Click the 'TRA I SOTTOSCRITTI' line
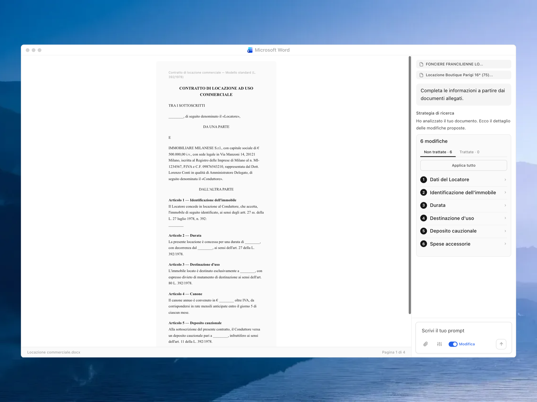 (187, 106)
